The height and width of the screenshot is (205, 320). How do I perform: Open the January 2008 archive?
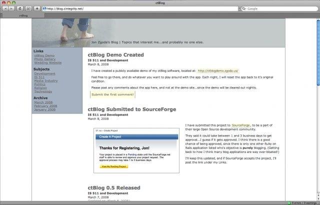pos(45,109)
